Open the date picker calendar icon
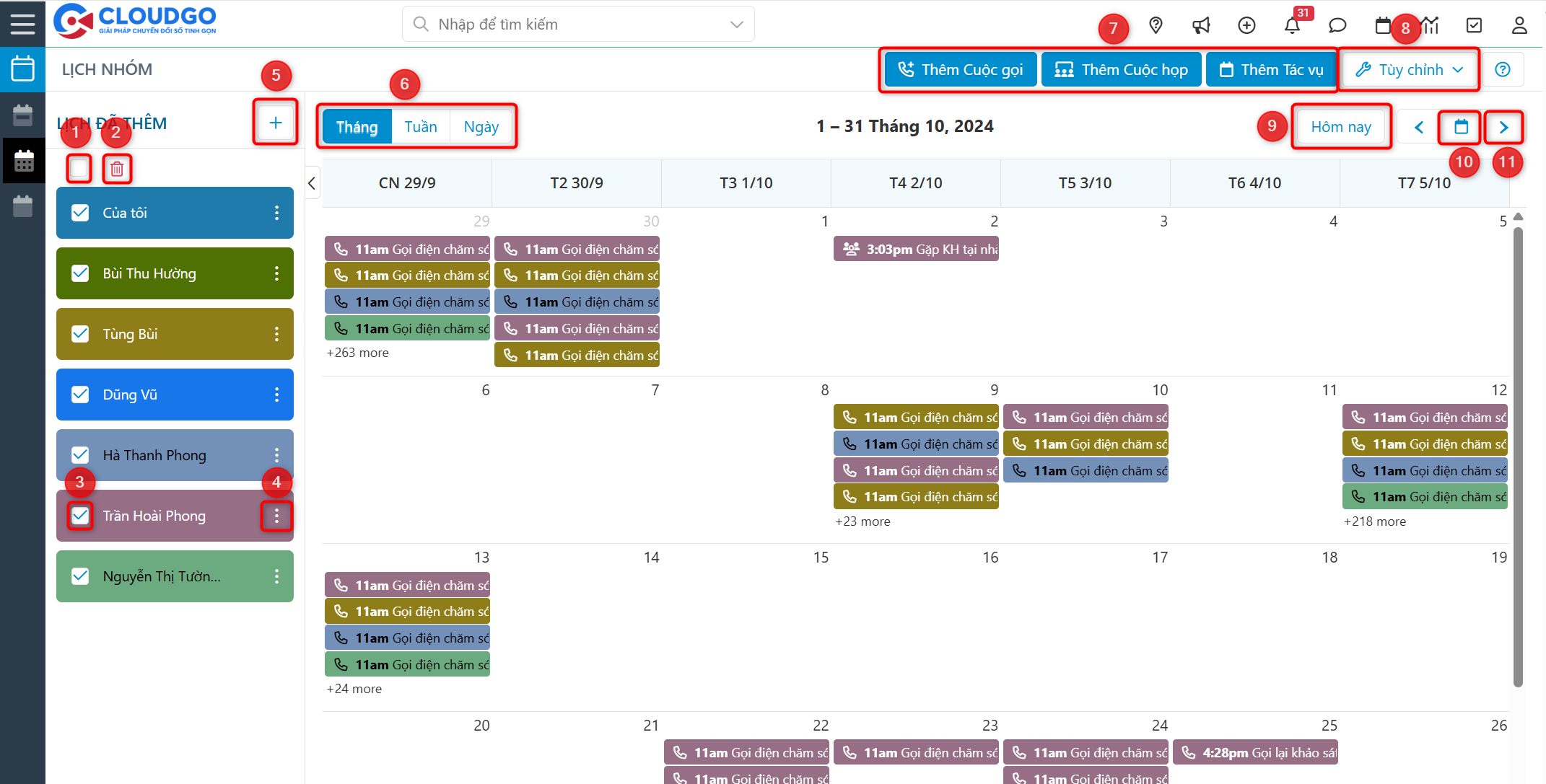The image size is (1546, 784). click(1461, 128)
